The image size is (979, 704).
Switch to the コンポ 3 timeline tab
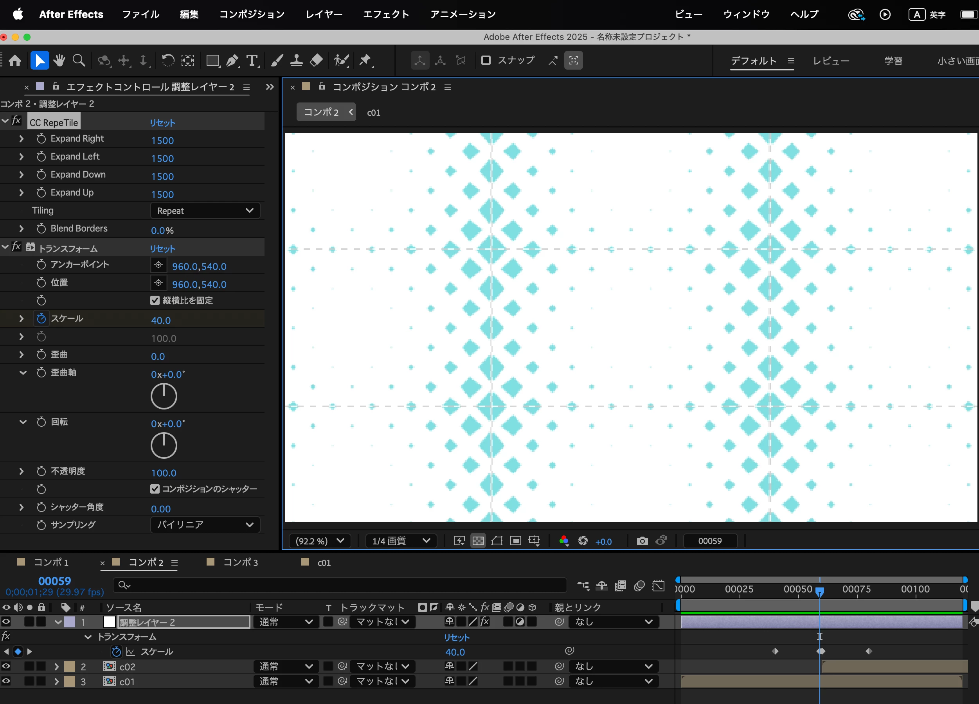240,562
